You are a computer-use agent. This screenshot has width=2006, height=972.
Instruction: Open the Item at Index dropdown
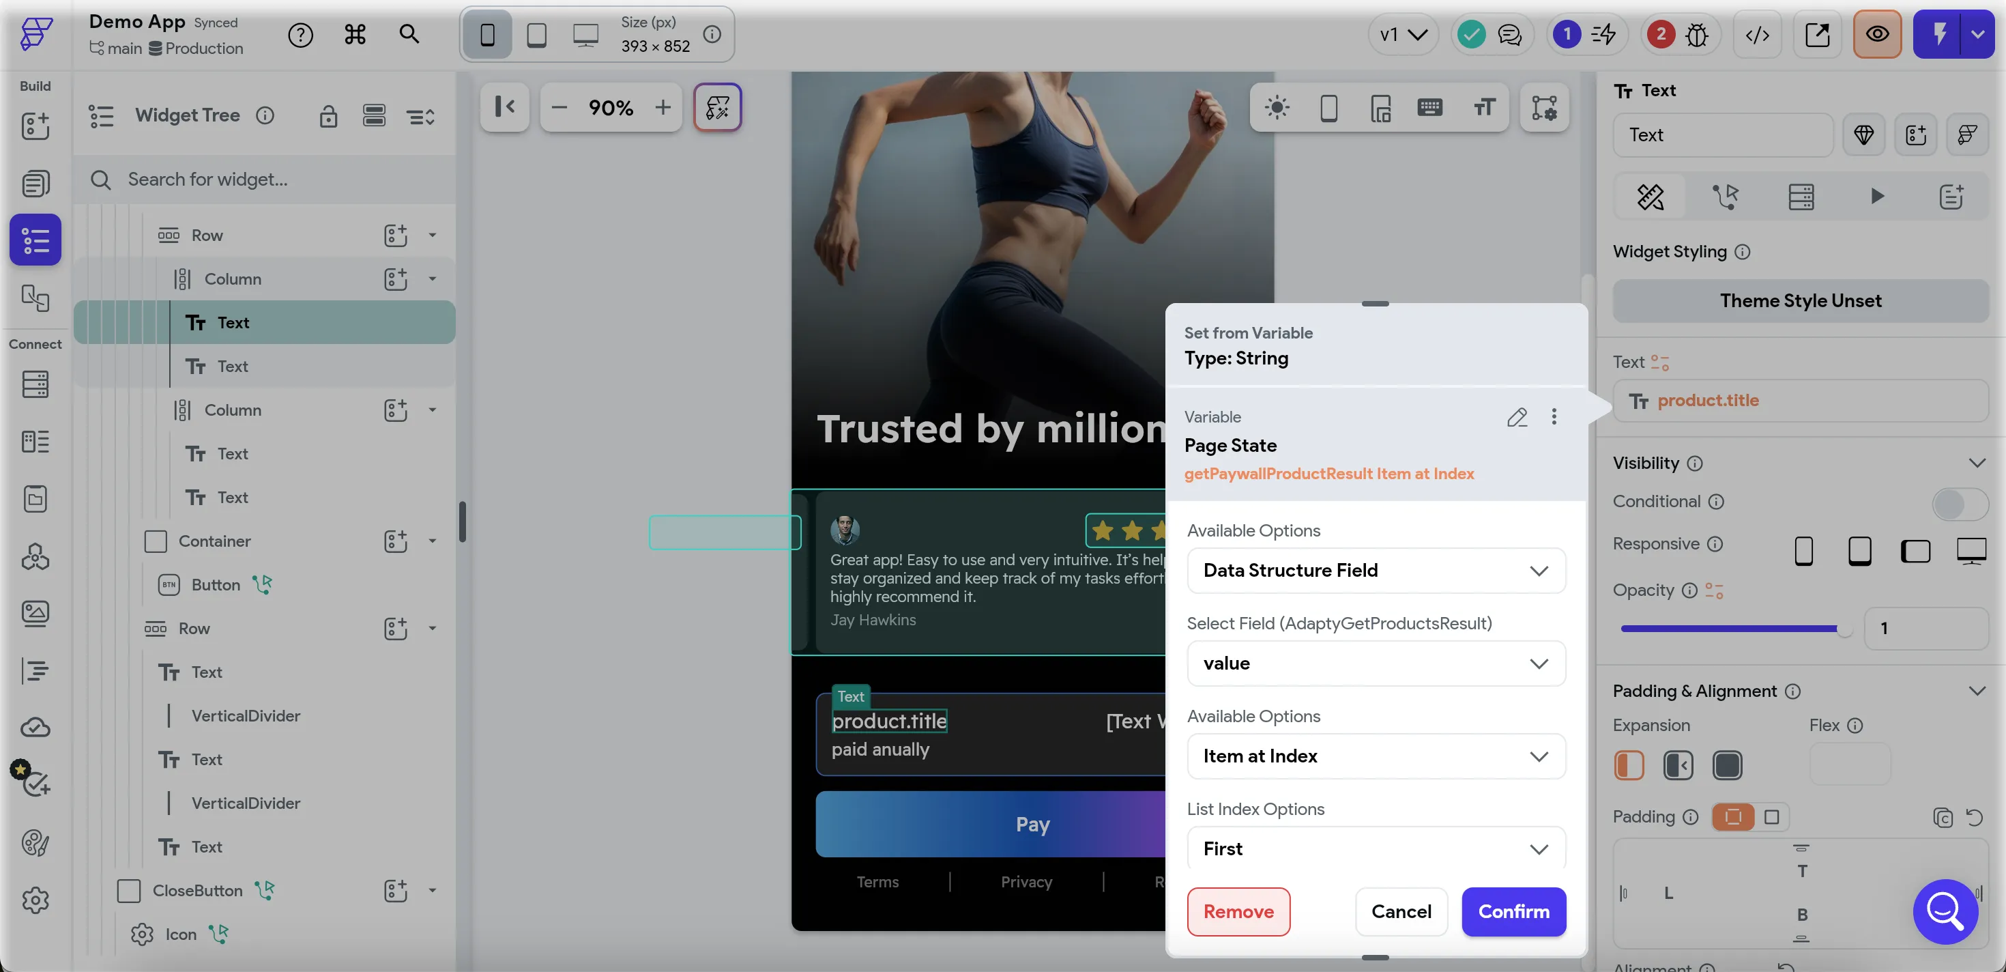coord(1376,756)
